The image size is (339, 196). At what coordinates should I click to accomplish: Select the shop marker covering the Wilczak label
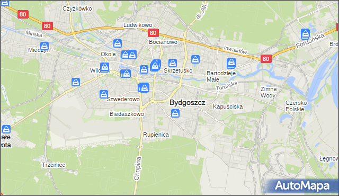(x=105, y=67)
